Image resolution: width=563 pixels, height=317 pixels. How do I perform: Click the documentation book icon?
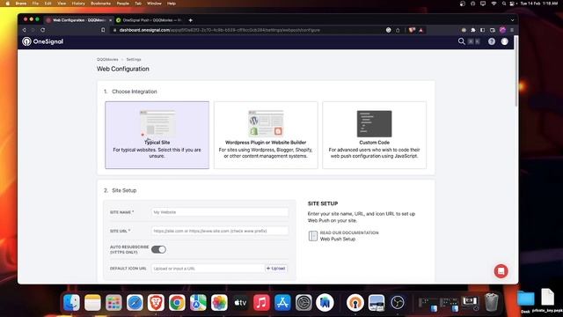pyautogui.click(x=313, y=236)
